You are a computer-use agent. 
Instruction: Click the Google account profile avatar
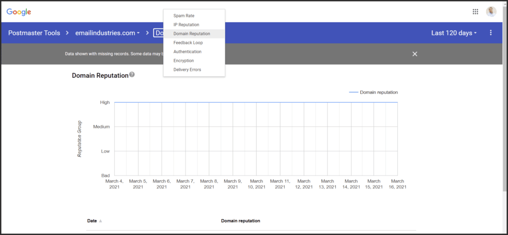click(491, 12)
